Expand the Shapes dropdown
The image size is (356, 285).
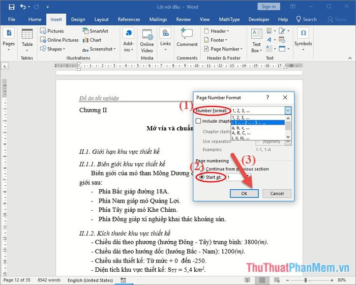tap(55, 49)
